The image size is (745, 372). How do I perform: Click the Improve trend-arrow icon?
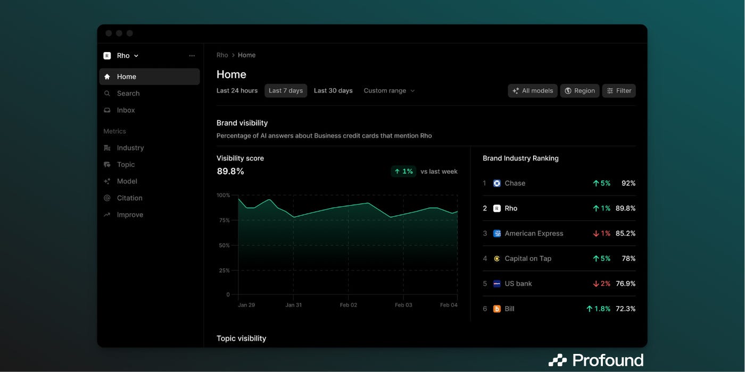coord(107,215)
